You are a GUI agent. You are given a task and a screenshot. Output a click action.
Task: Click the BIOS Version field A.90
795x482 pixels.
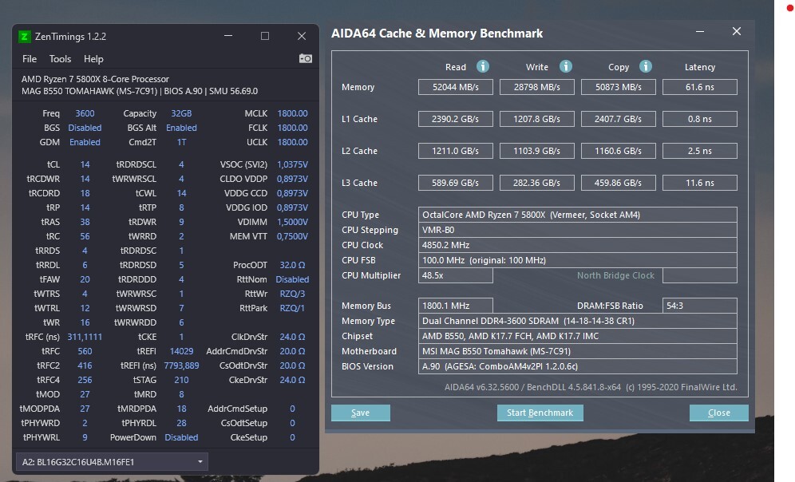coord(577,366)
